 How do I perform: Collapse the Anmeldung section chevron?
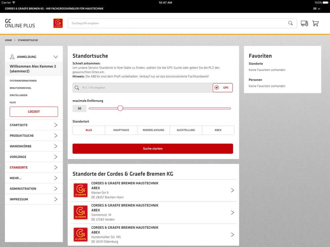[x=55, y=57]
